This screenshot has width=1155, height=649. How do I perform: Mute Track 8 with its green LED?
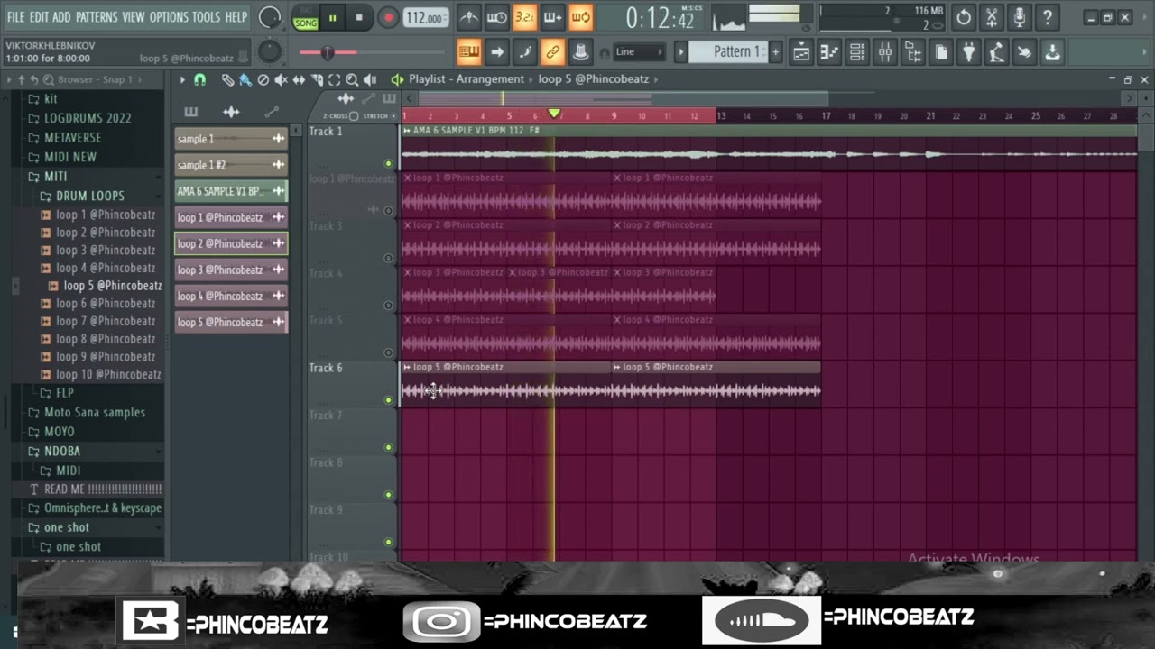(389, 494)
